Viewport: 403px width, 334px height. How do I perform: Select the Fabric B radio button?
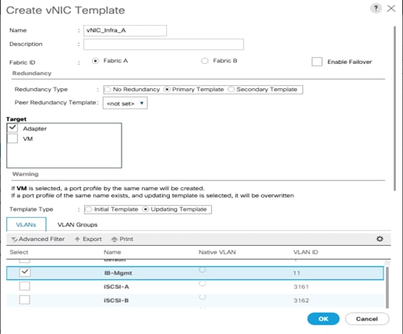coord(204,61)
